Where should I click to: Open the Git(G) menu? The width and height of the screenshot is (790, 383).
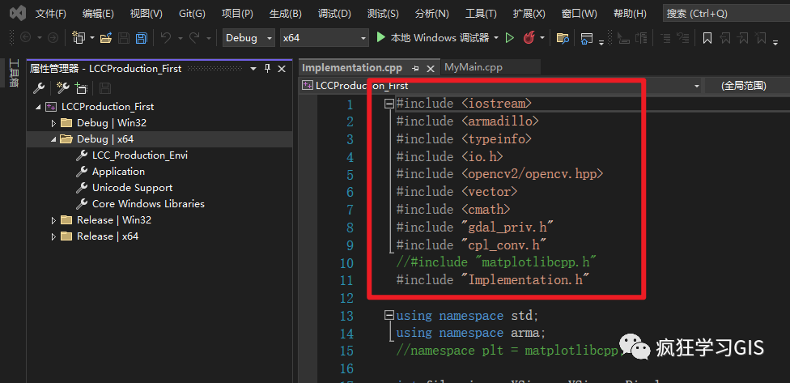tap(192, 14)
